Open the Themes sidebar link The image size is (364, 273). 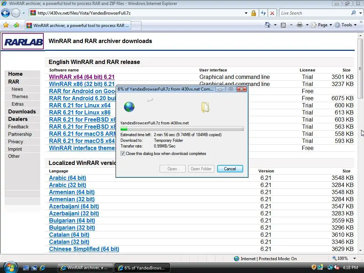(x=20, y=97)
